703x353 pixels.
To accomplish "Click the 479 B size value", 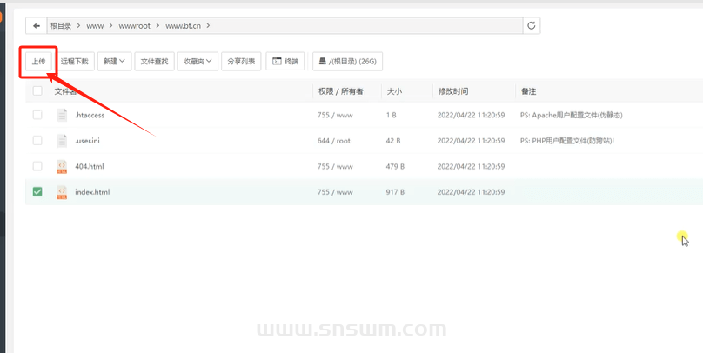I will tap(395, 166).
